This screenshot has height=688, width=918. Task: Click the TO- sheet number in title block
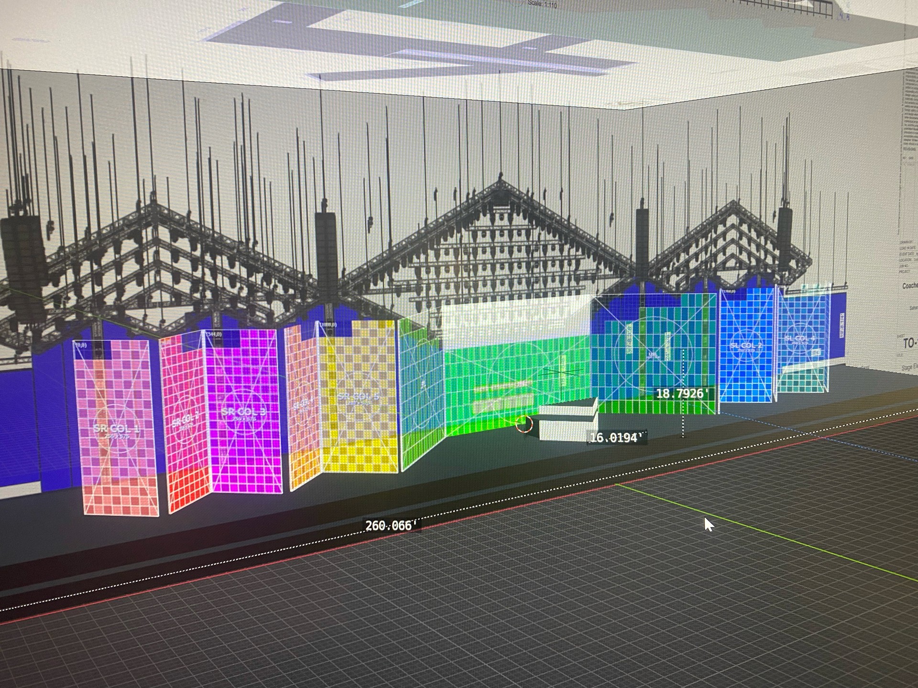point(909,343)
